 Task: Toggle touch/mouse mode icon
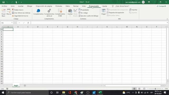click(x=16, y=2)
